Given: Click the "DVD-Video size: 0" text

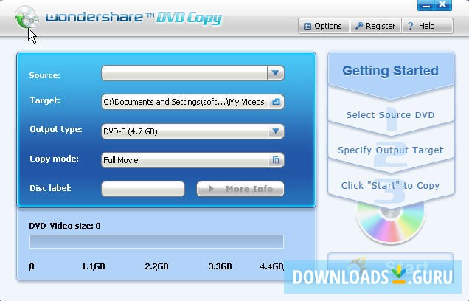Looking at the screenshot, I should [x=65, y=226].
